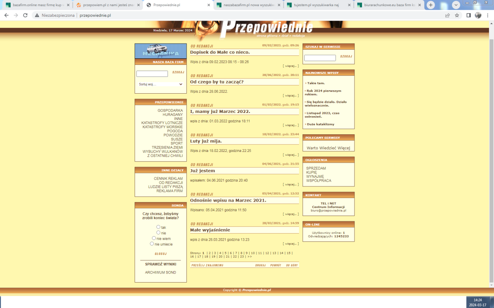Image resolution: width=494 pixels, height=308 pixels.
Task: Open the tab search chevron dropdown
Action: 456,5
